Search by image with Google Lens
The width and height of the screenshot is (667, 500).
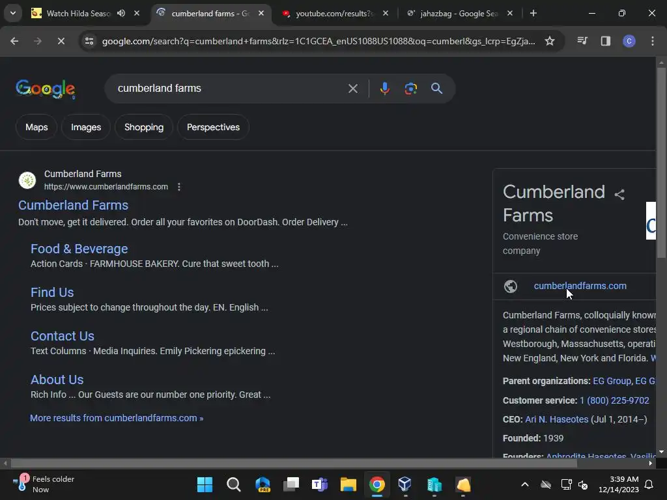pyautogui.click(x=410, y=89)
